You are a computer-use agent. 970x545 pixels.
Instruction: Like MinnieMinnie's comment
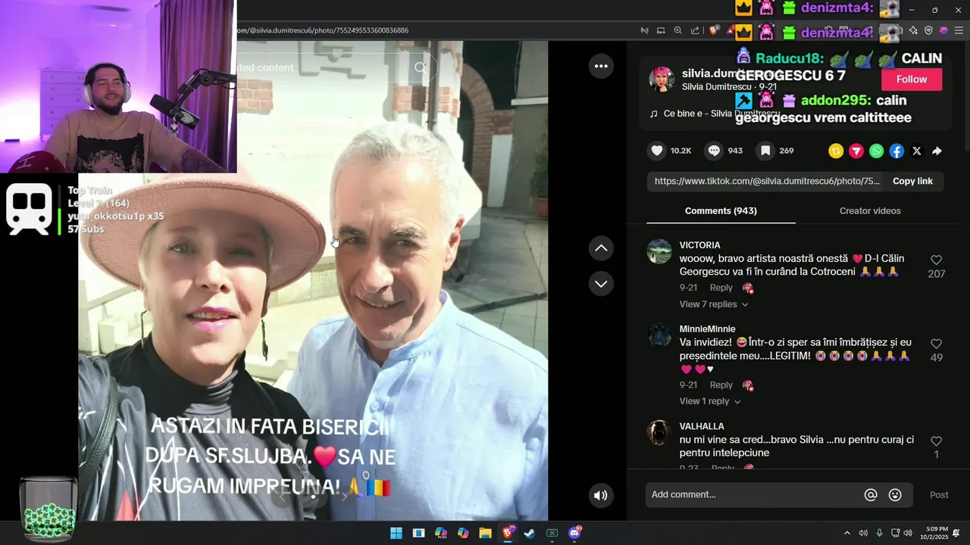click(x=936, y=344)
